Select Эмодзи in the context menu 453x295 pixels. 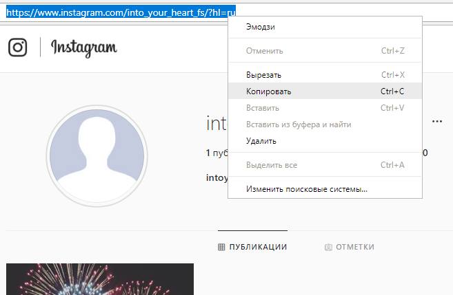tap(325, 27)
